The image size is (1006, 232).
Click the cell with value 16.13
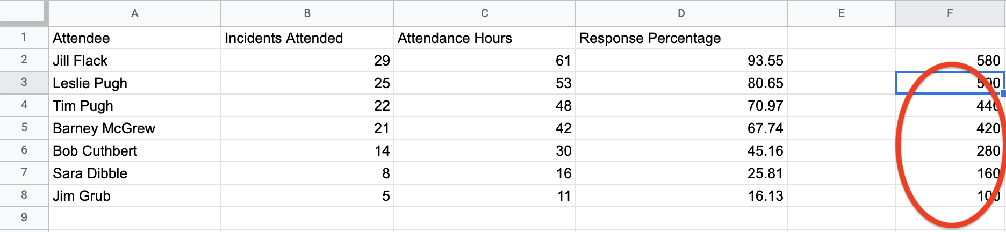(x=681, y=196)
